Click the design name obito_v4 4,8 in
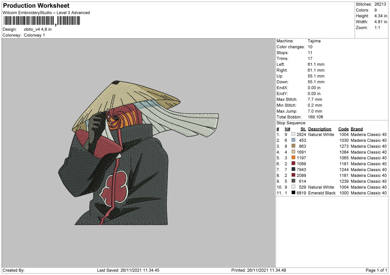 coord(38,29)
